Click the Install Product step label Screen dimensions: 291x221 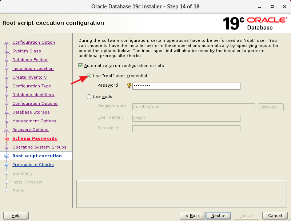[27, 182]
